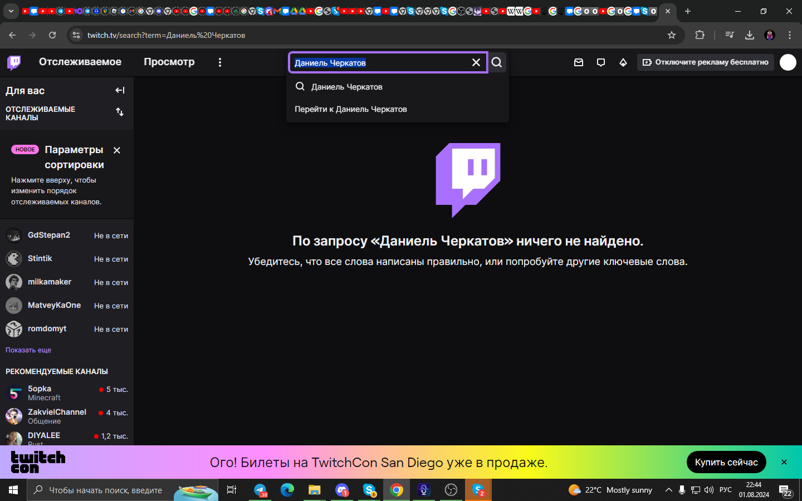Go forward in browser history
The image size is (802, 501).
tap(32, 35)
